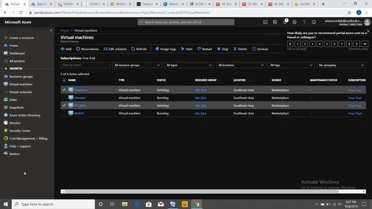
Task: Sort by the NAME column header
Action: coord(72,80)
